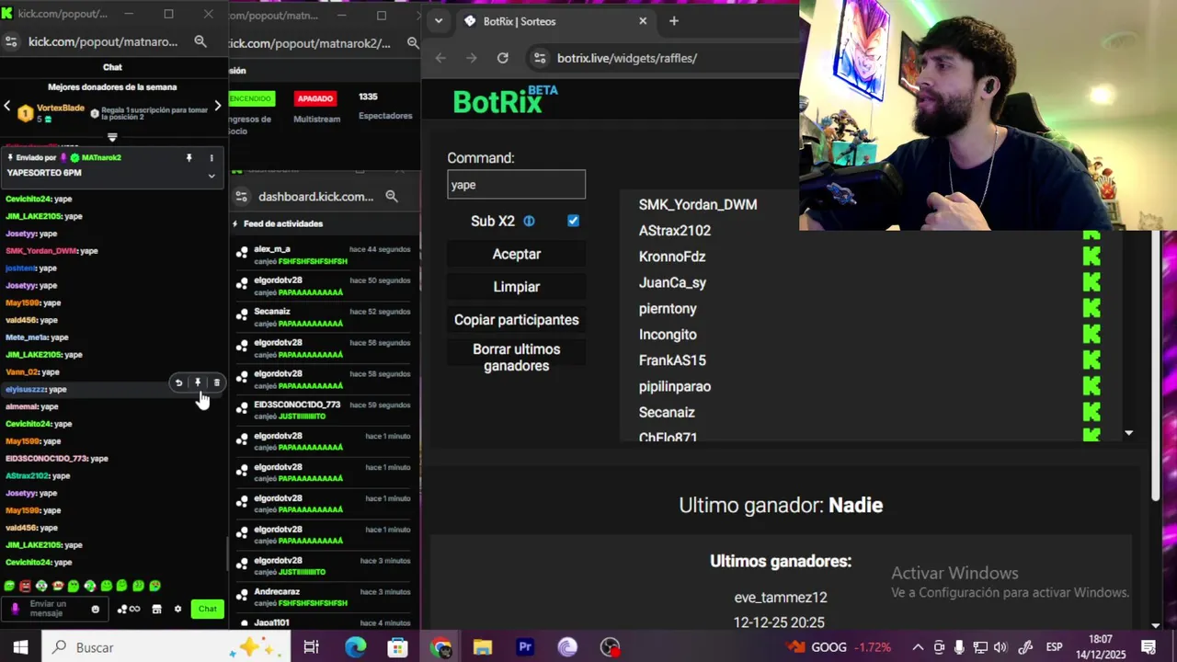The height and width of the screenshot is (662, 1177).
Task: Open volume control in system tray
Action: tap(1000, 647)
